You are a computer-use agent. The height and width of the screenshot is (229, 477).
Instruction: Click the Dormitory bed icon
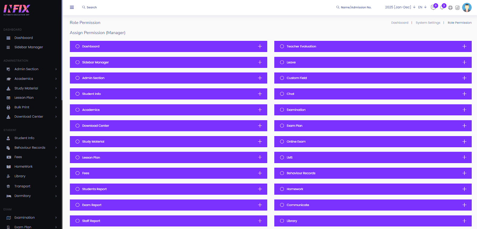[x=9, y=196]
